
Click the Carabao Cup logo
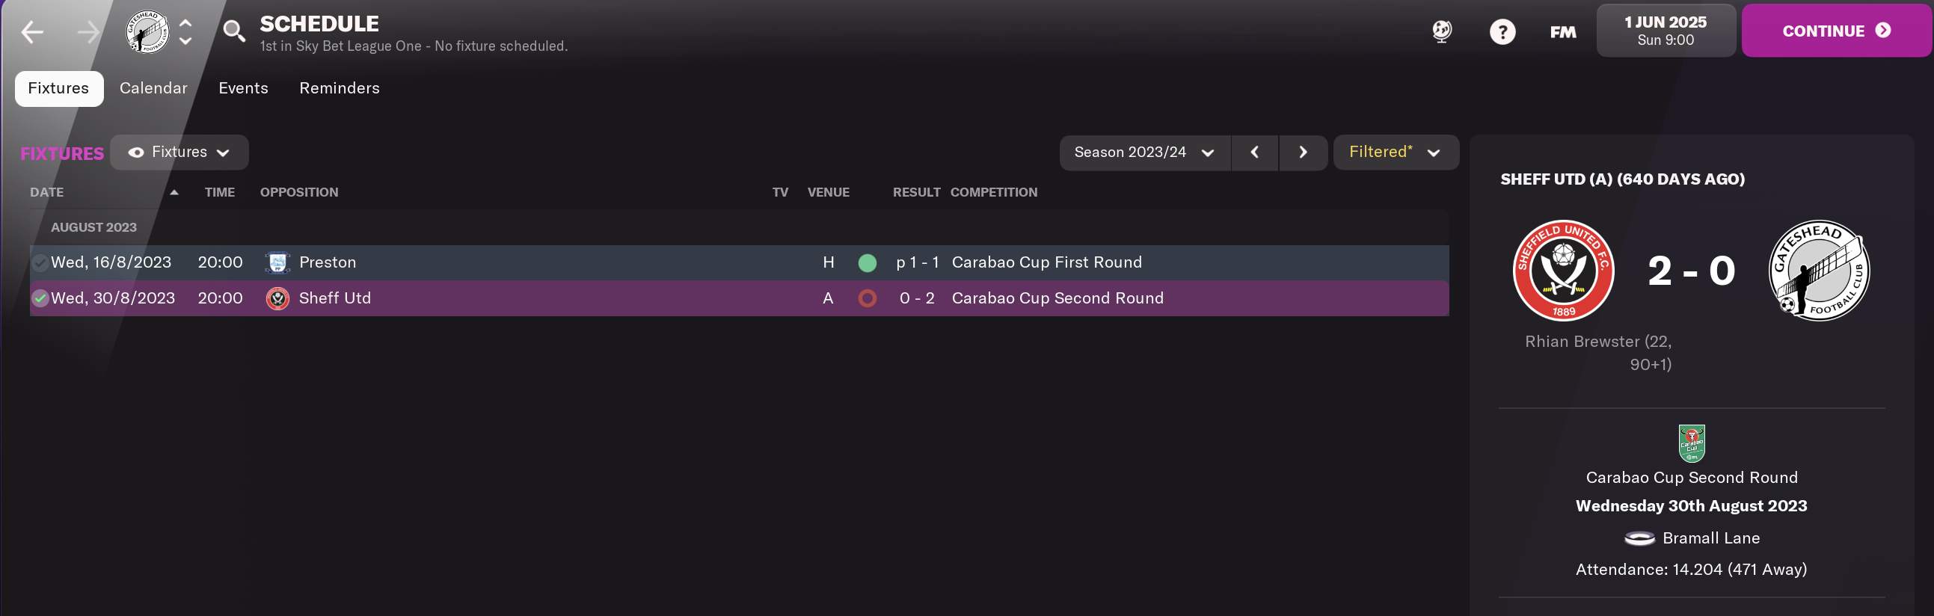pyautogui.click(x=1692, y=443)
